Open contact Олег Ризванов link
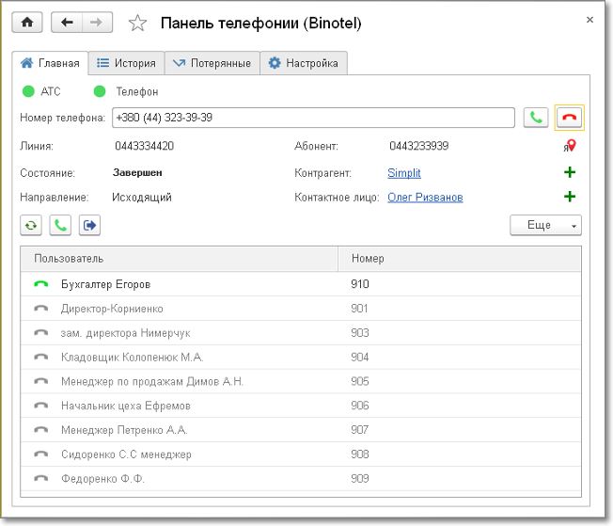 pyautogui.click(x=425, y=198)
